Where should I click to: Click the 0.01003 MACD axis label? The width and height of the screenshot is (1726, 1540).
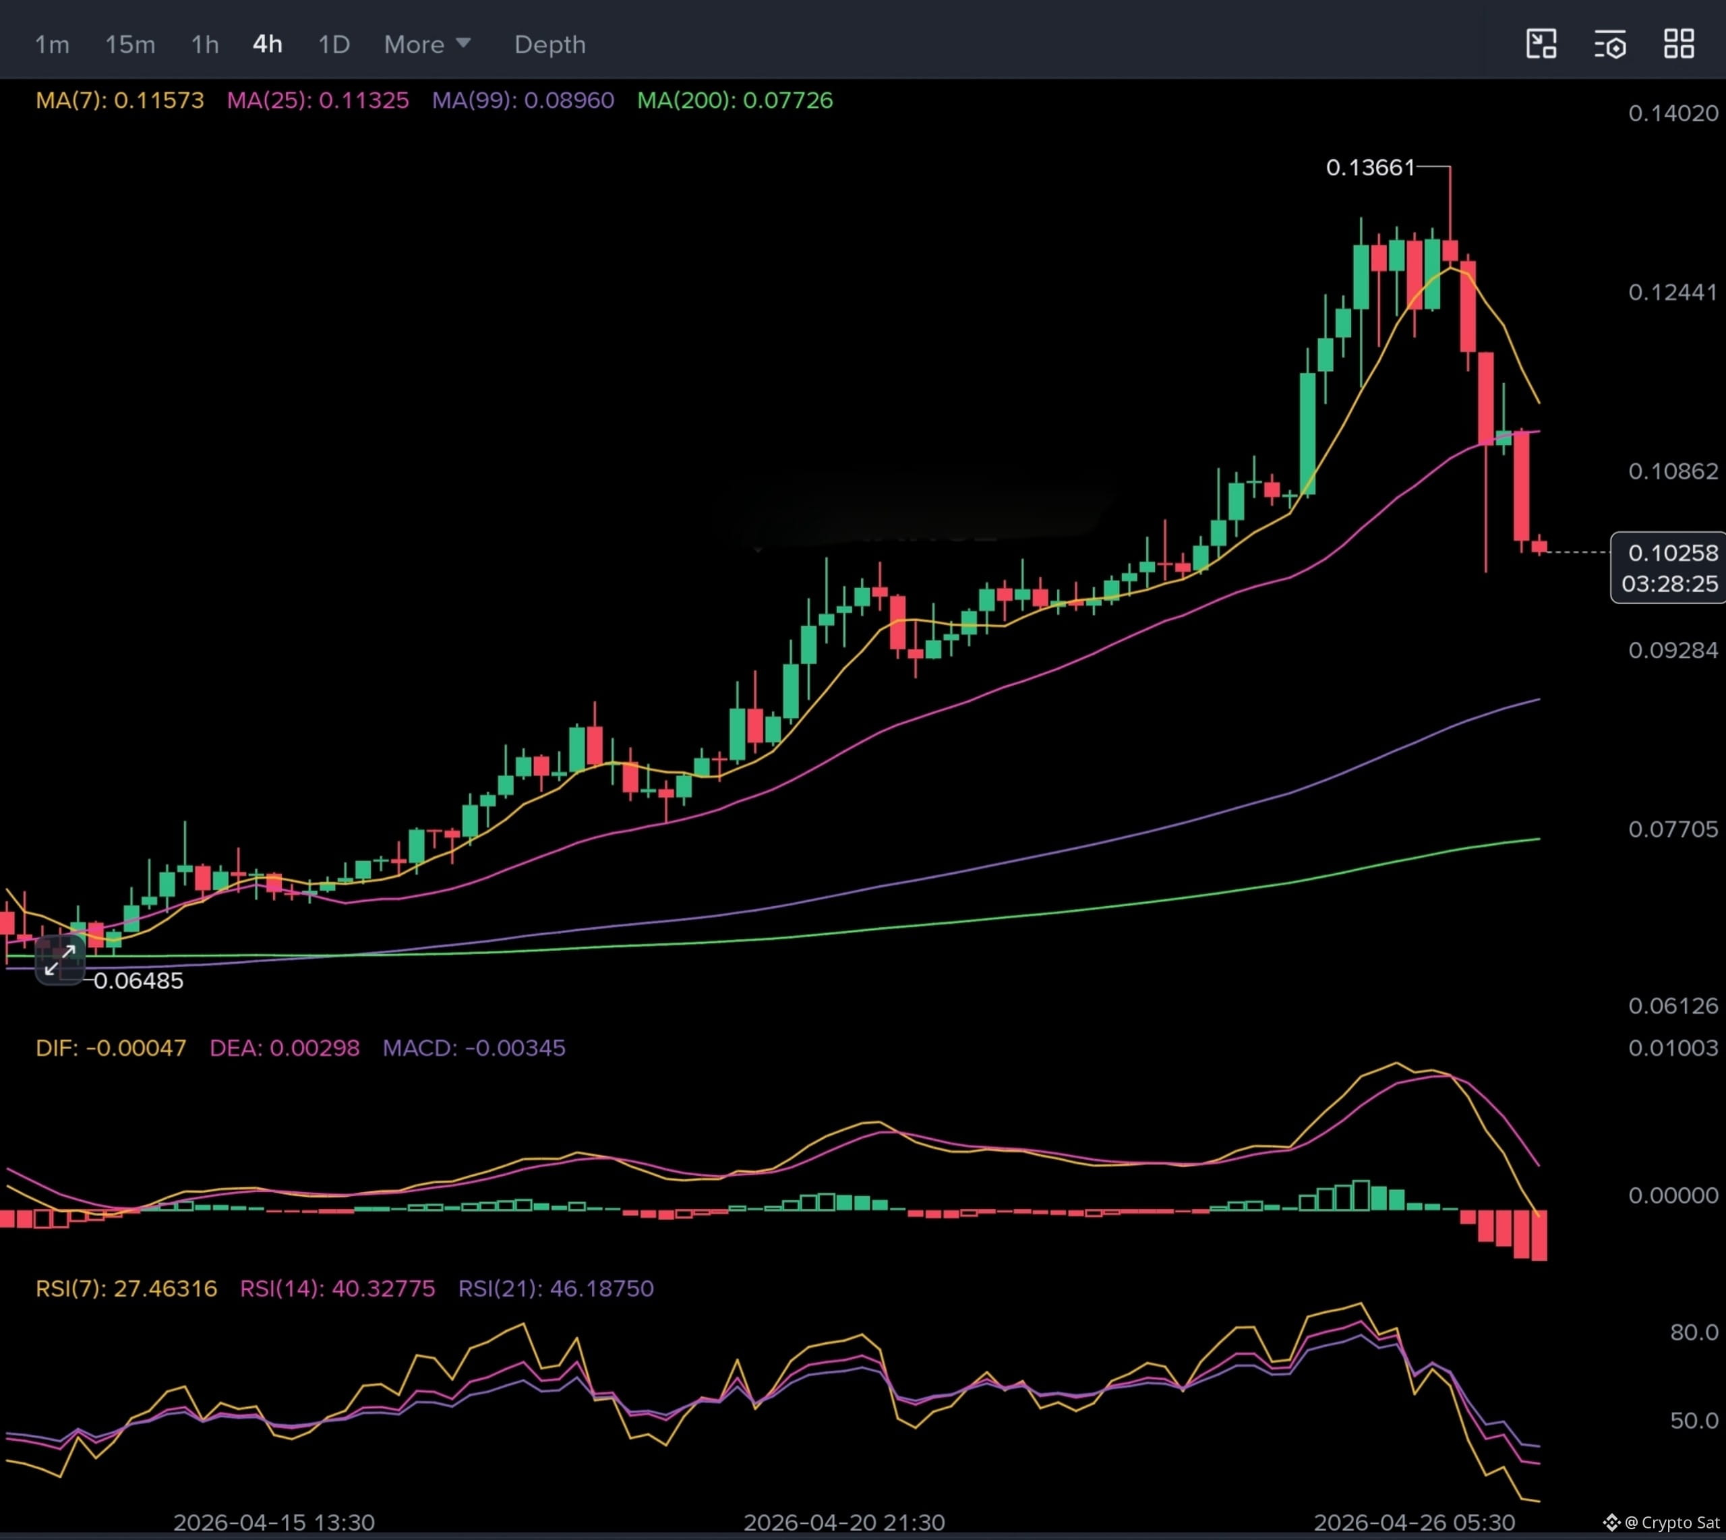pyautogui.click(x=1673, y=1048)
